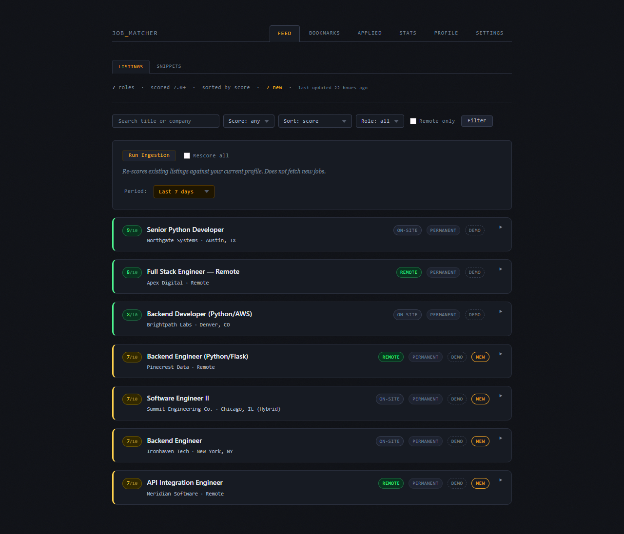Open the Sort: score dropdown
The height and width of the screenshot is (534, 624).
pos(315,121)
